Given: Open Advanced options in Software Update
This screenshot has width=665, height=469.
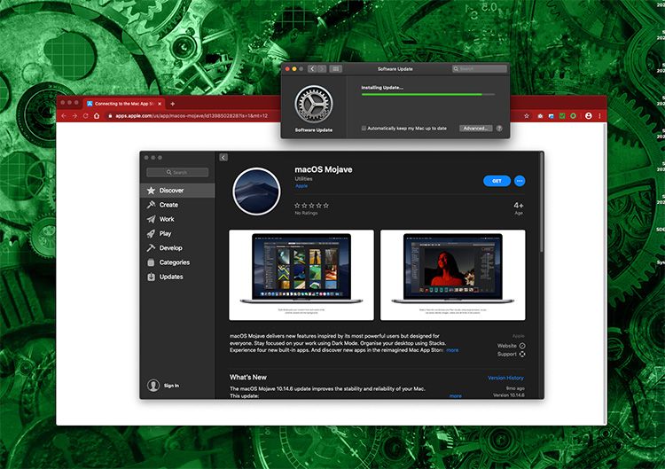Looking at the screenshot, I should (475, 128).
